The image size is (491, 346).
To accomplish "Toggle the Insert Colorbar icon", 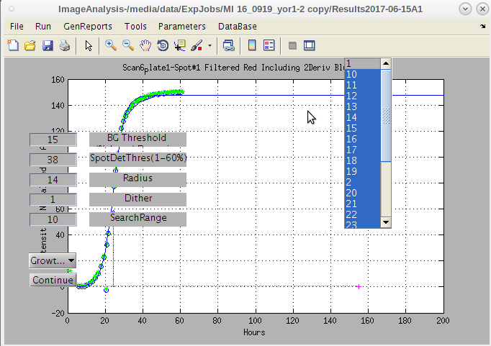I will click(252, 45).
